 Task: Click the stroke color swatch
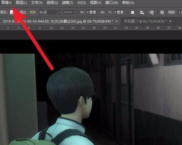[x=33, y=12]
